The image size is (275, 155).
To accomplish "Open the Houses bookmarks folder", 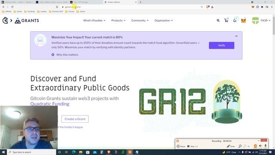I will click(70, 12).
